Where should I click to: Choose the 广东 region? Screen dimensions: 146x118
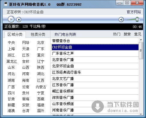coord(41,49)
